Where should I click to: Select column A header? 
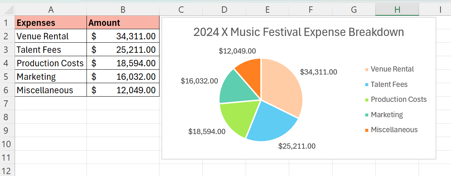point(51,10)
